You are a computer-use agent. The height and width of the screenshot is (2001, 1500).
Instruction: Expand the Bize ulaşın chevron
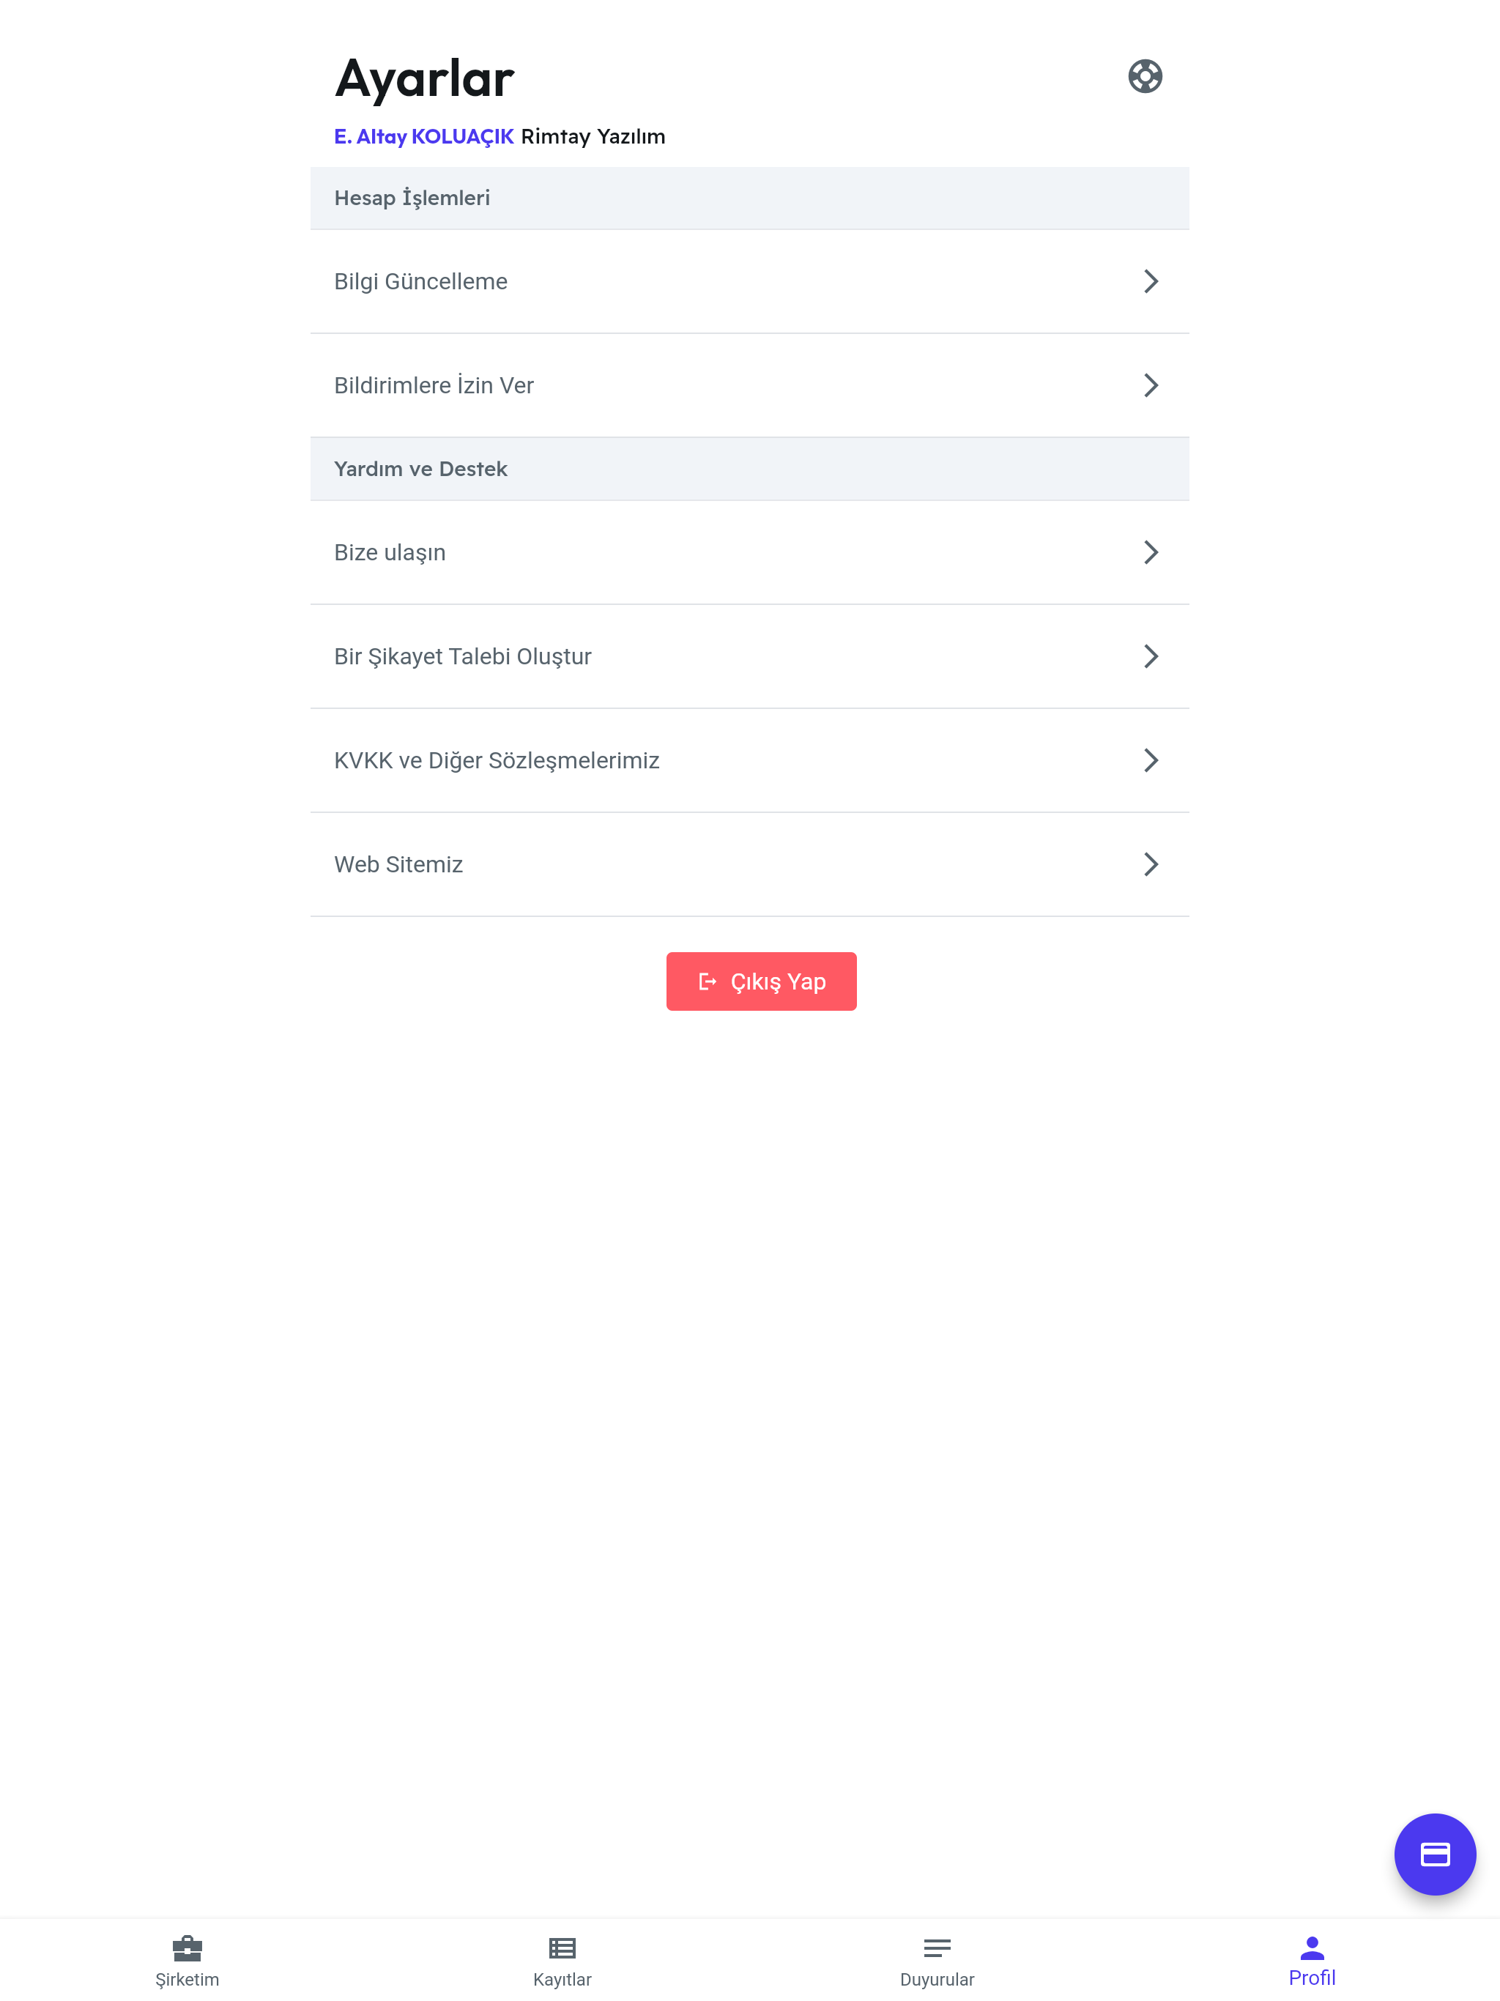(1150, 553)
